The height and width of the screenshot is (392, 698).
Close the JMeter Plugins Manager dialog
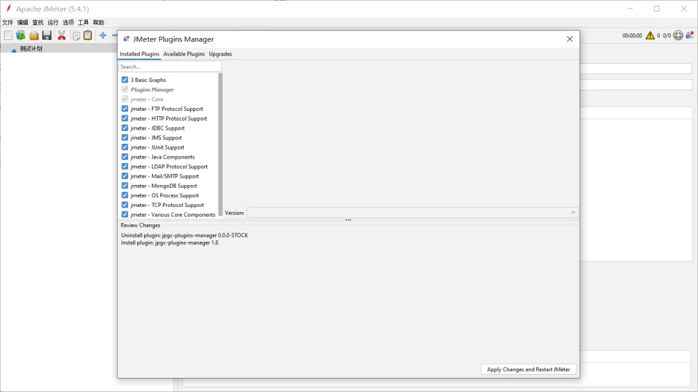tap(570, 39)
